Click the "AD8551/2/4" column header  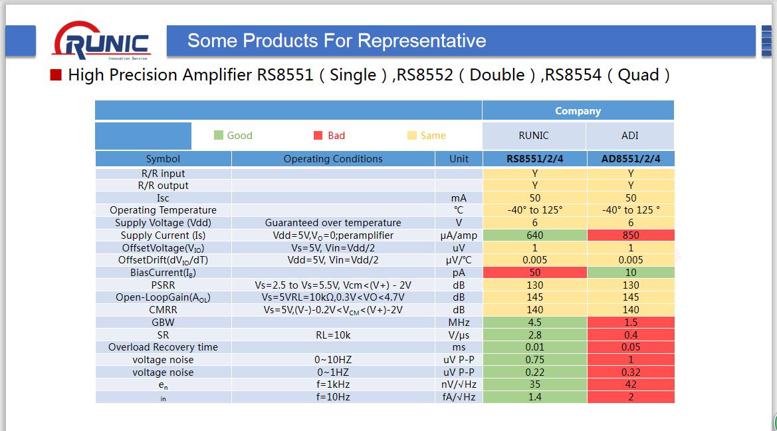(631, 159)
